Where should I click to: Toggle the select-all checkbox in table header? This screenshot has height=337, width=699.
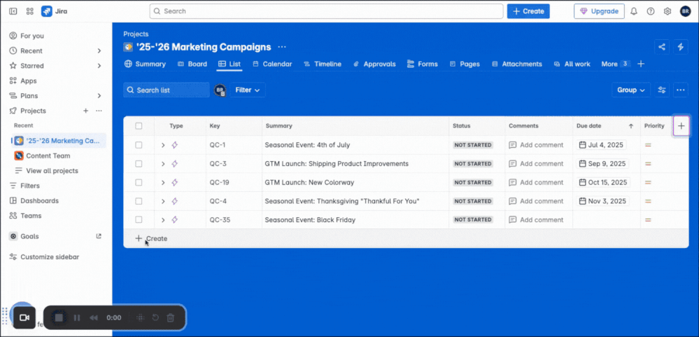tap(139, 126)
